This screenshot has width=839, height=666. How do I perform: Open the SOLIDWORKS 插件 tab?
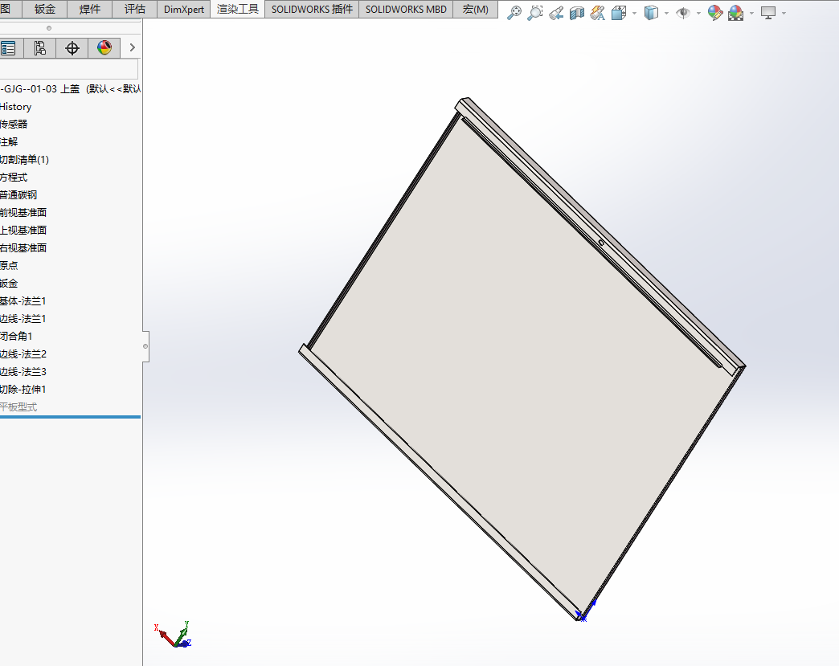312,9
